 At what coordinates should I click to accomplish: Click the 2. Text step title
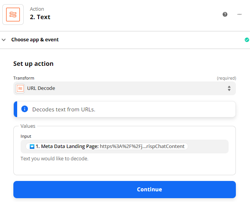40,17
